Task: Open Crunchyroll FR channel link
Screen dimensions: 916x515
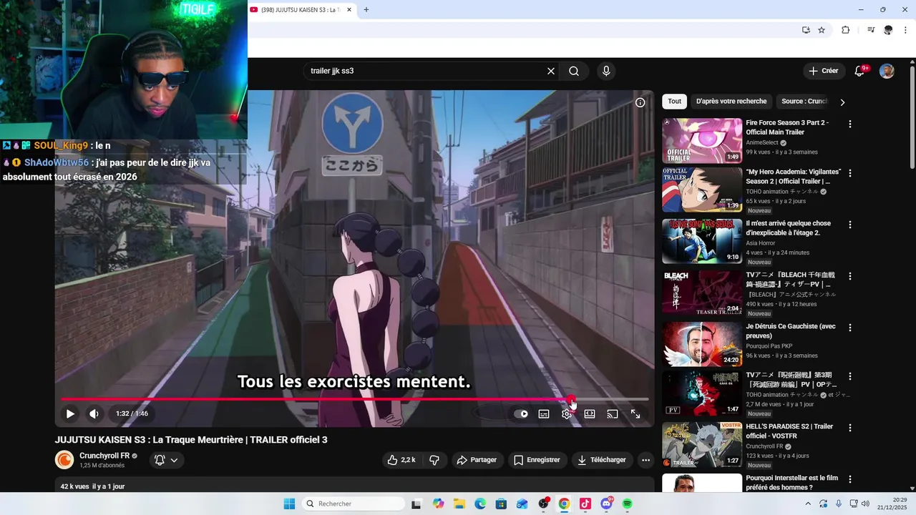Action: [104, 456]
